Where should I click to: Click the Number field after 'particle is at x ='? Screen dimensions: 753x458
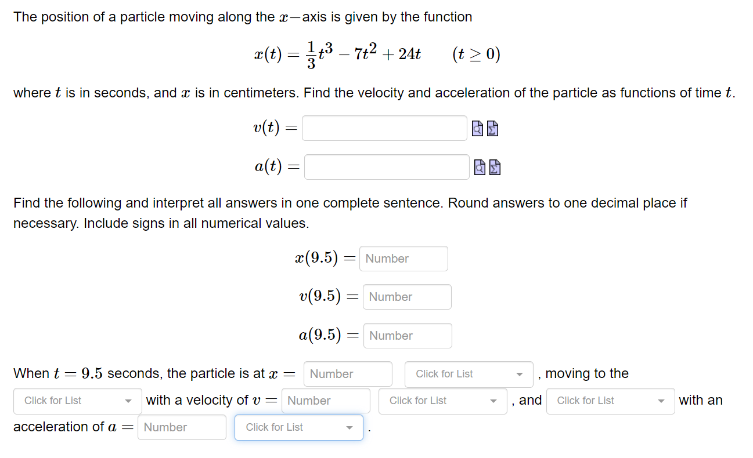point(348,374)
